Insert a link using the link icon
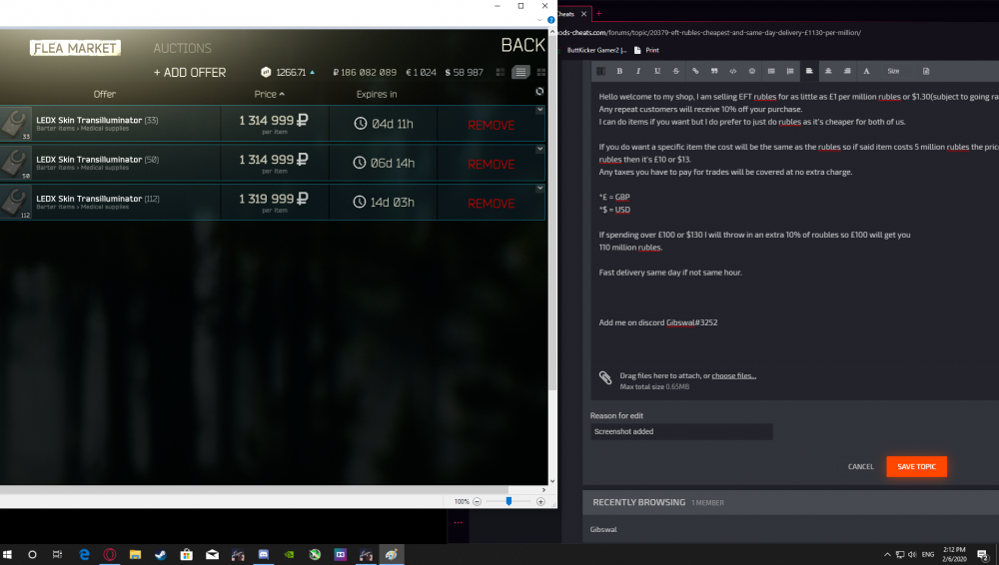Image resolution: width=999 pixels, height=565 pixels. point(694,71)
